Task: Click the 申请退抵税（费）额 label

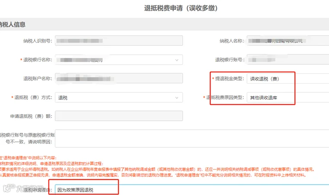Action: [31, 116]
